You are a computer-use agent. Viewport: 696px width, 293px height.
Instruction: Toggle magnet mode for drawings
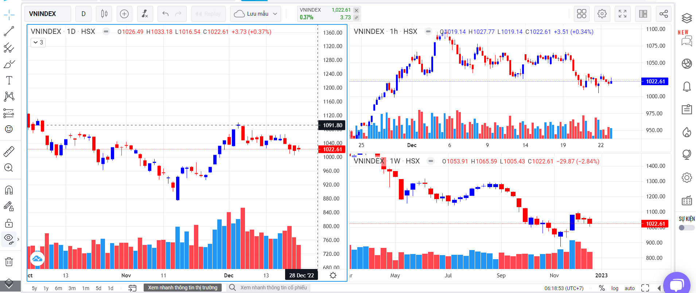pyautogui.click(x=9, y=190)
